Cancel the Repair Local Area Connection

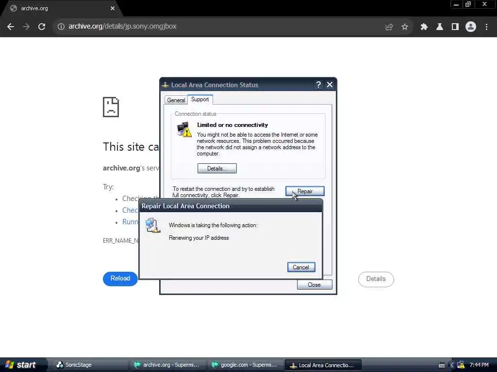click(x=301, y=267)
